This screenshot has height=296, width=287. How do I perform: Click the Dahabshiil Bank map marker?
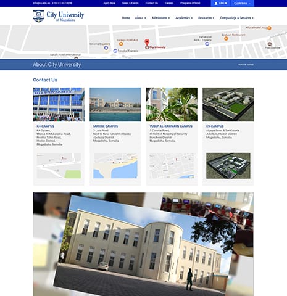(207, 44)
